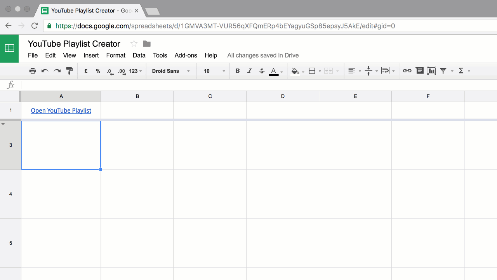This screenshot has width=497, height=280.
Task: Open the 123 more formats dropdown
Action: pyautogui.click(x=136, y=71)
